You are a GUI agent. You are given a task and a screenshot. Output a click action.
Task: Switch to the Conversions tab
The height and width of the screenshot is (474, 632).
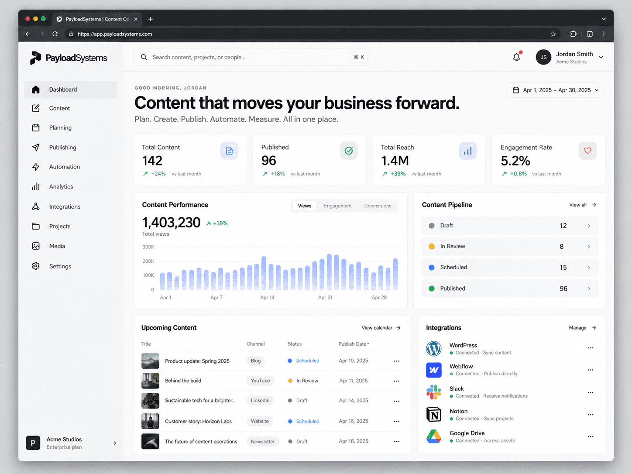coord(378,206)
